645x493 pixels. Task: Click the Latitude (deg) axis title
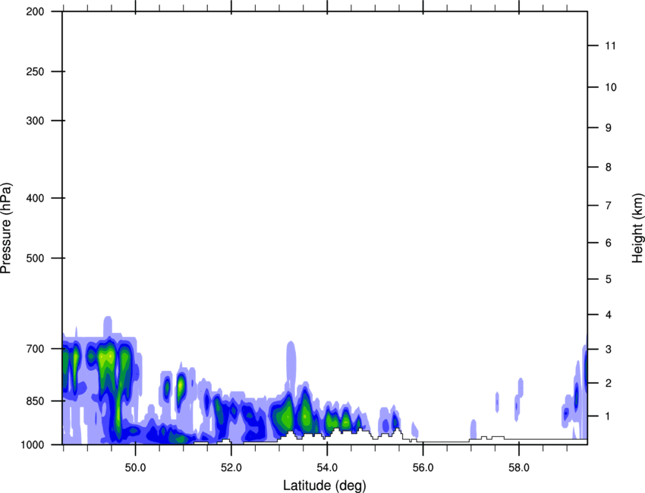point(325,485)
